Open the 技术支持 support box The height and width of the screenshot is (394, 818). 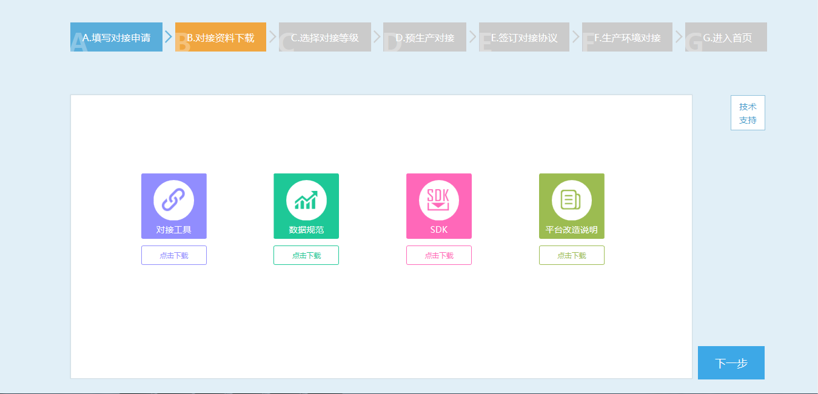[748, 113]
